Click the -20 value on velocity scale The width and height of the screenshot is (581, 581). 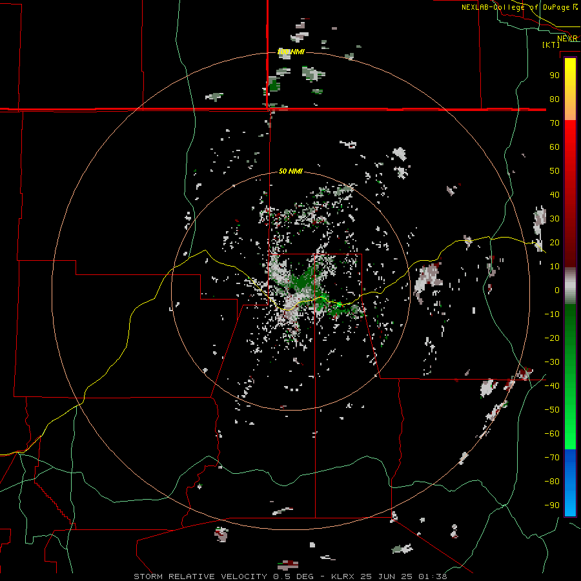tap(552, 338)
